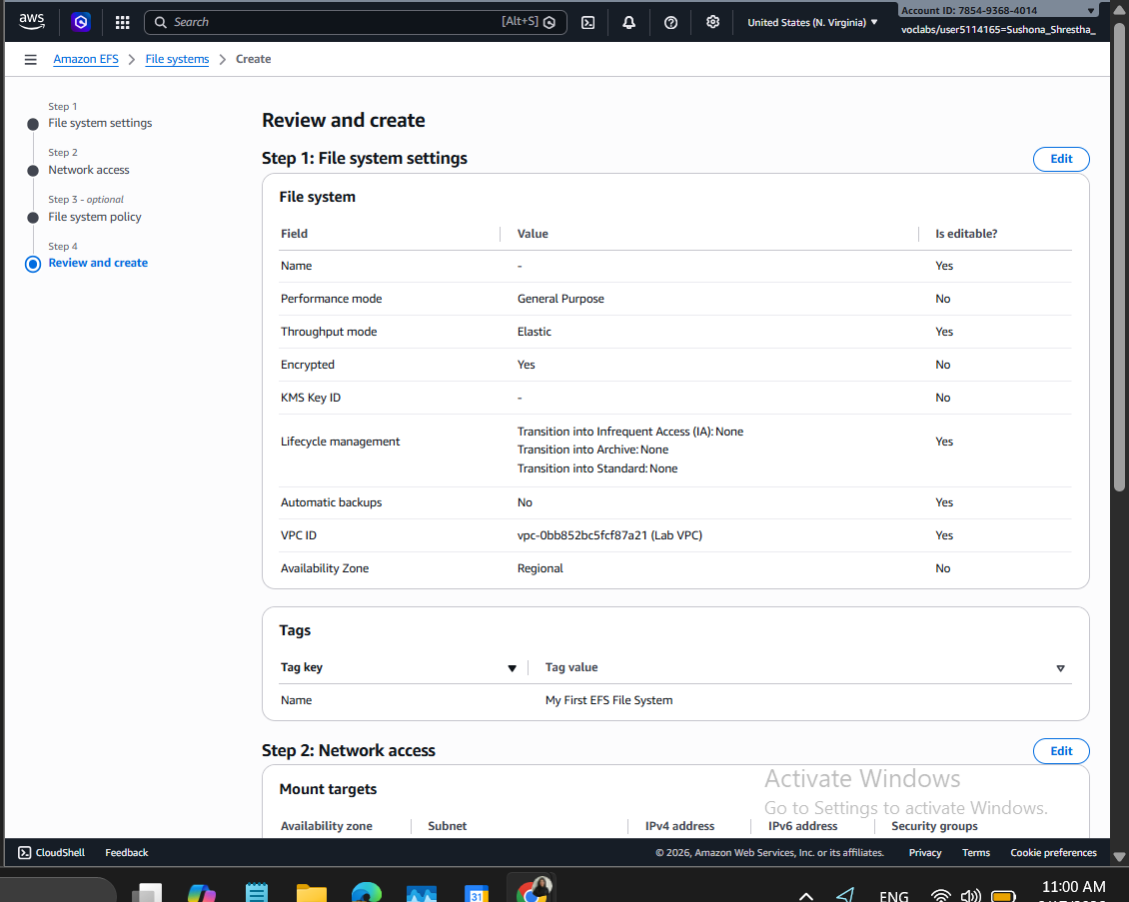Go to File system settings step
This screenshot has width=1129, height=902.
pyautogui.click(x=100, y=123)
